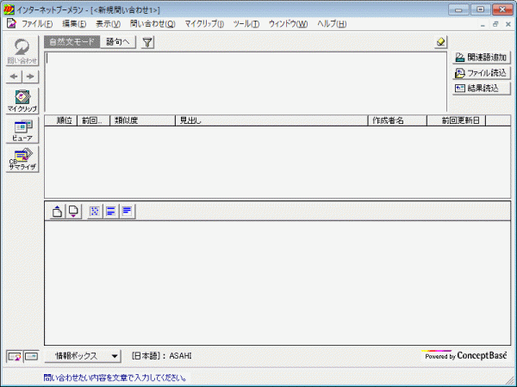Click the Powered by ConceptBase logo
Image resolution: width=517 pixels, height=387 pixels.
[464, 356]
